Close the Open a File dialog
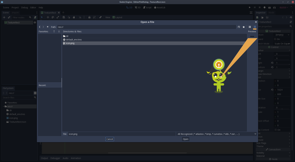 point(256,22)
